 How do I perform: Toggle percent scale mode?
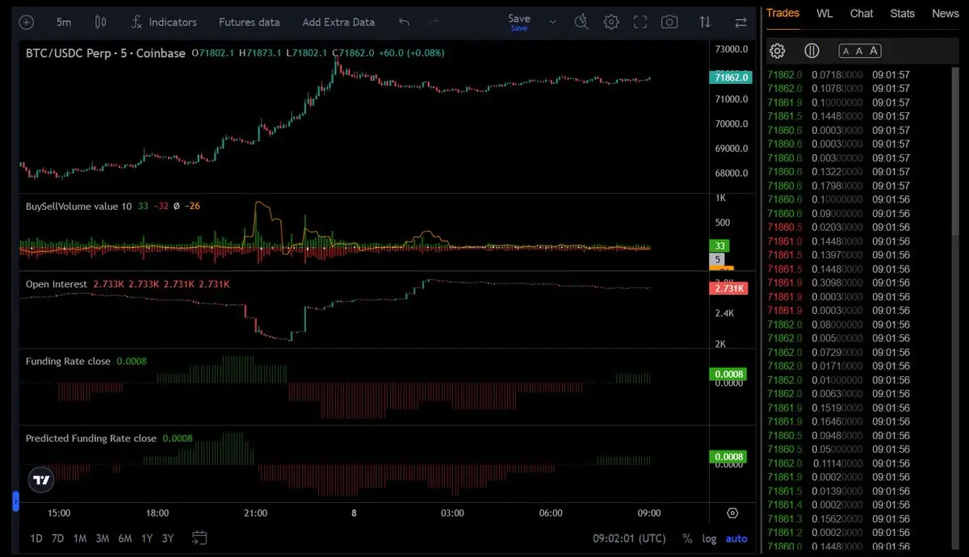coord(687,538)
